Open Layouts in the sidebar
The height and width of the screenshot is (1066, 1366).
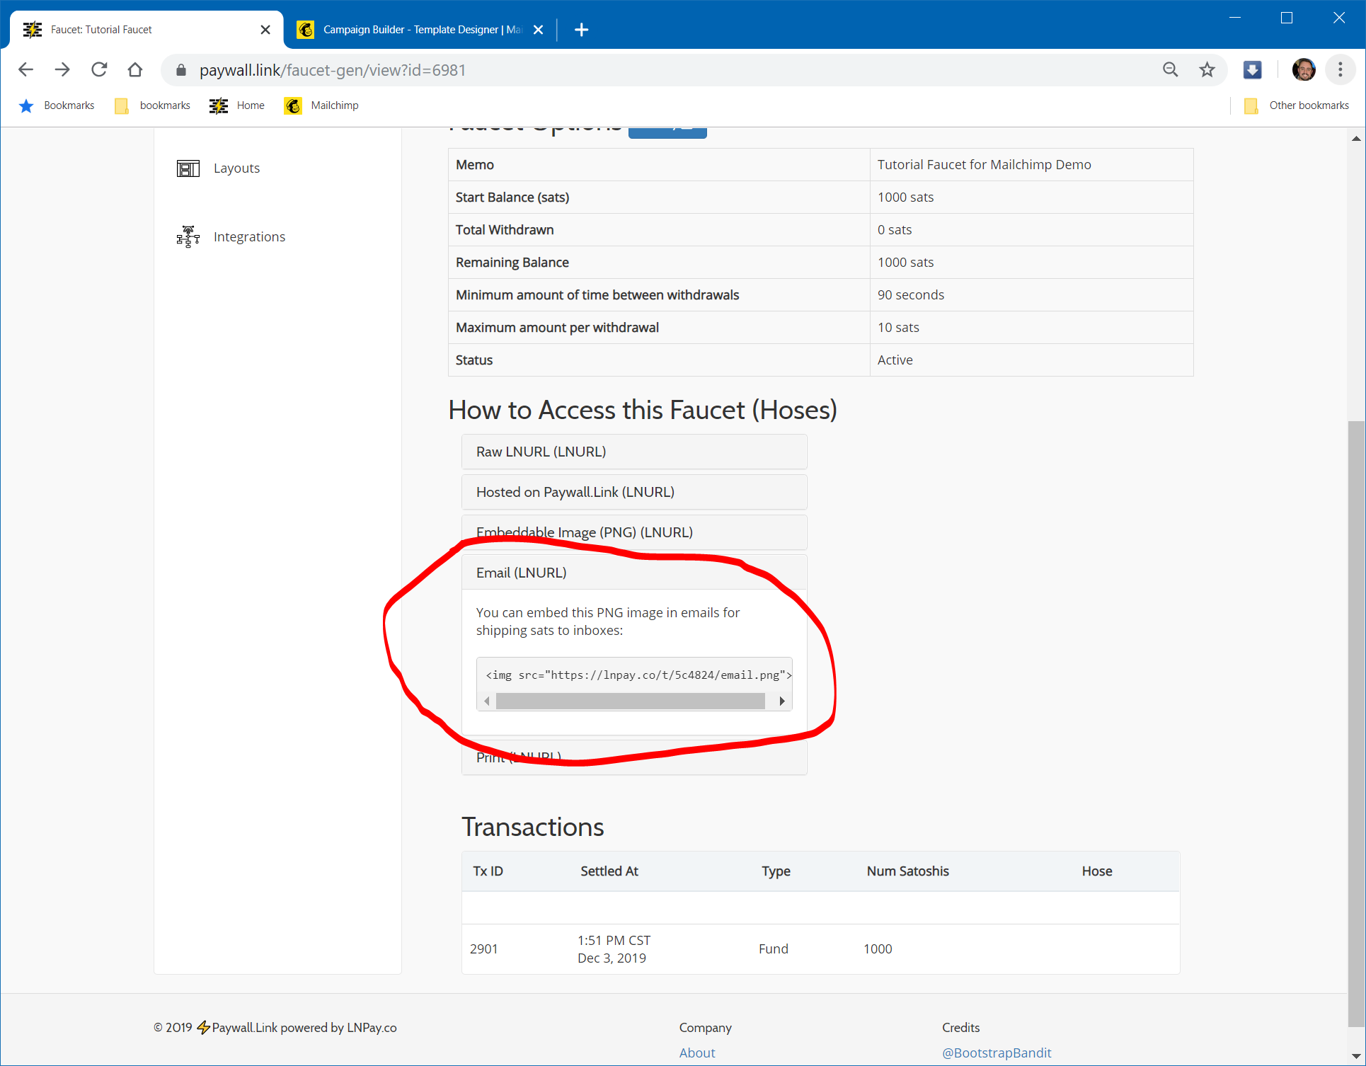click(236, 168)
